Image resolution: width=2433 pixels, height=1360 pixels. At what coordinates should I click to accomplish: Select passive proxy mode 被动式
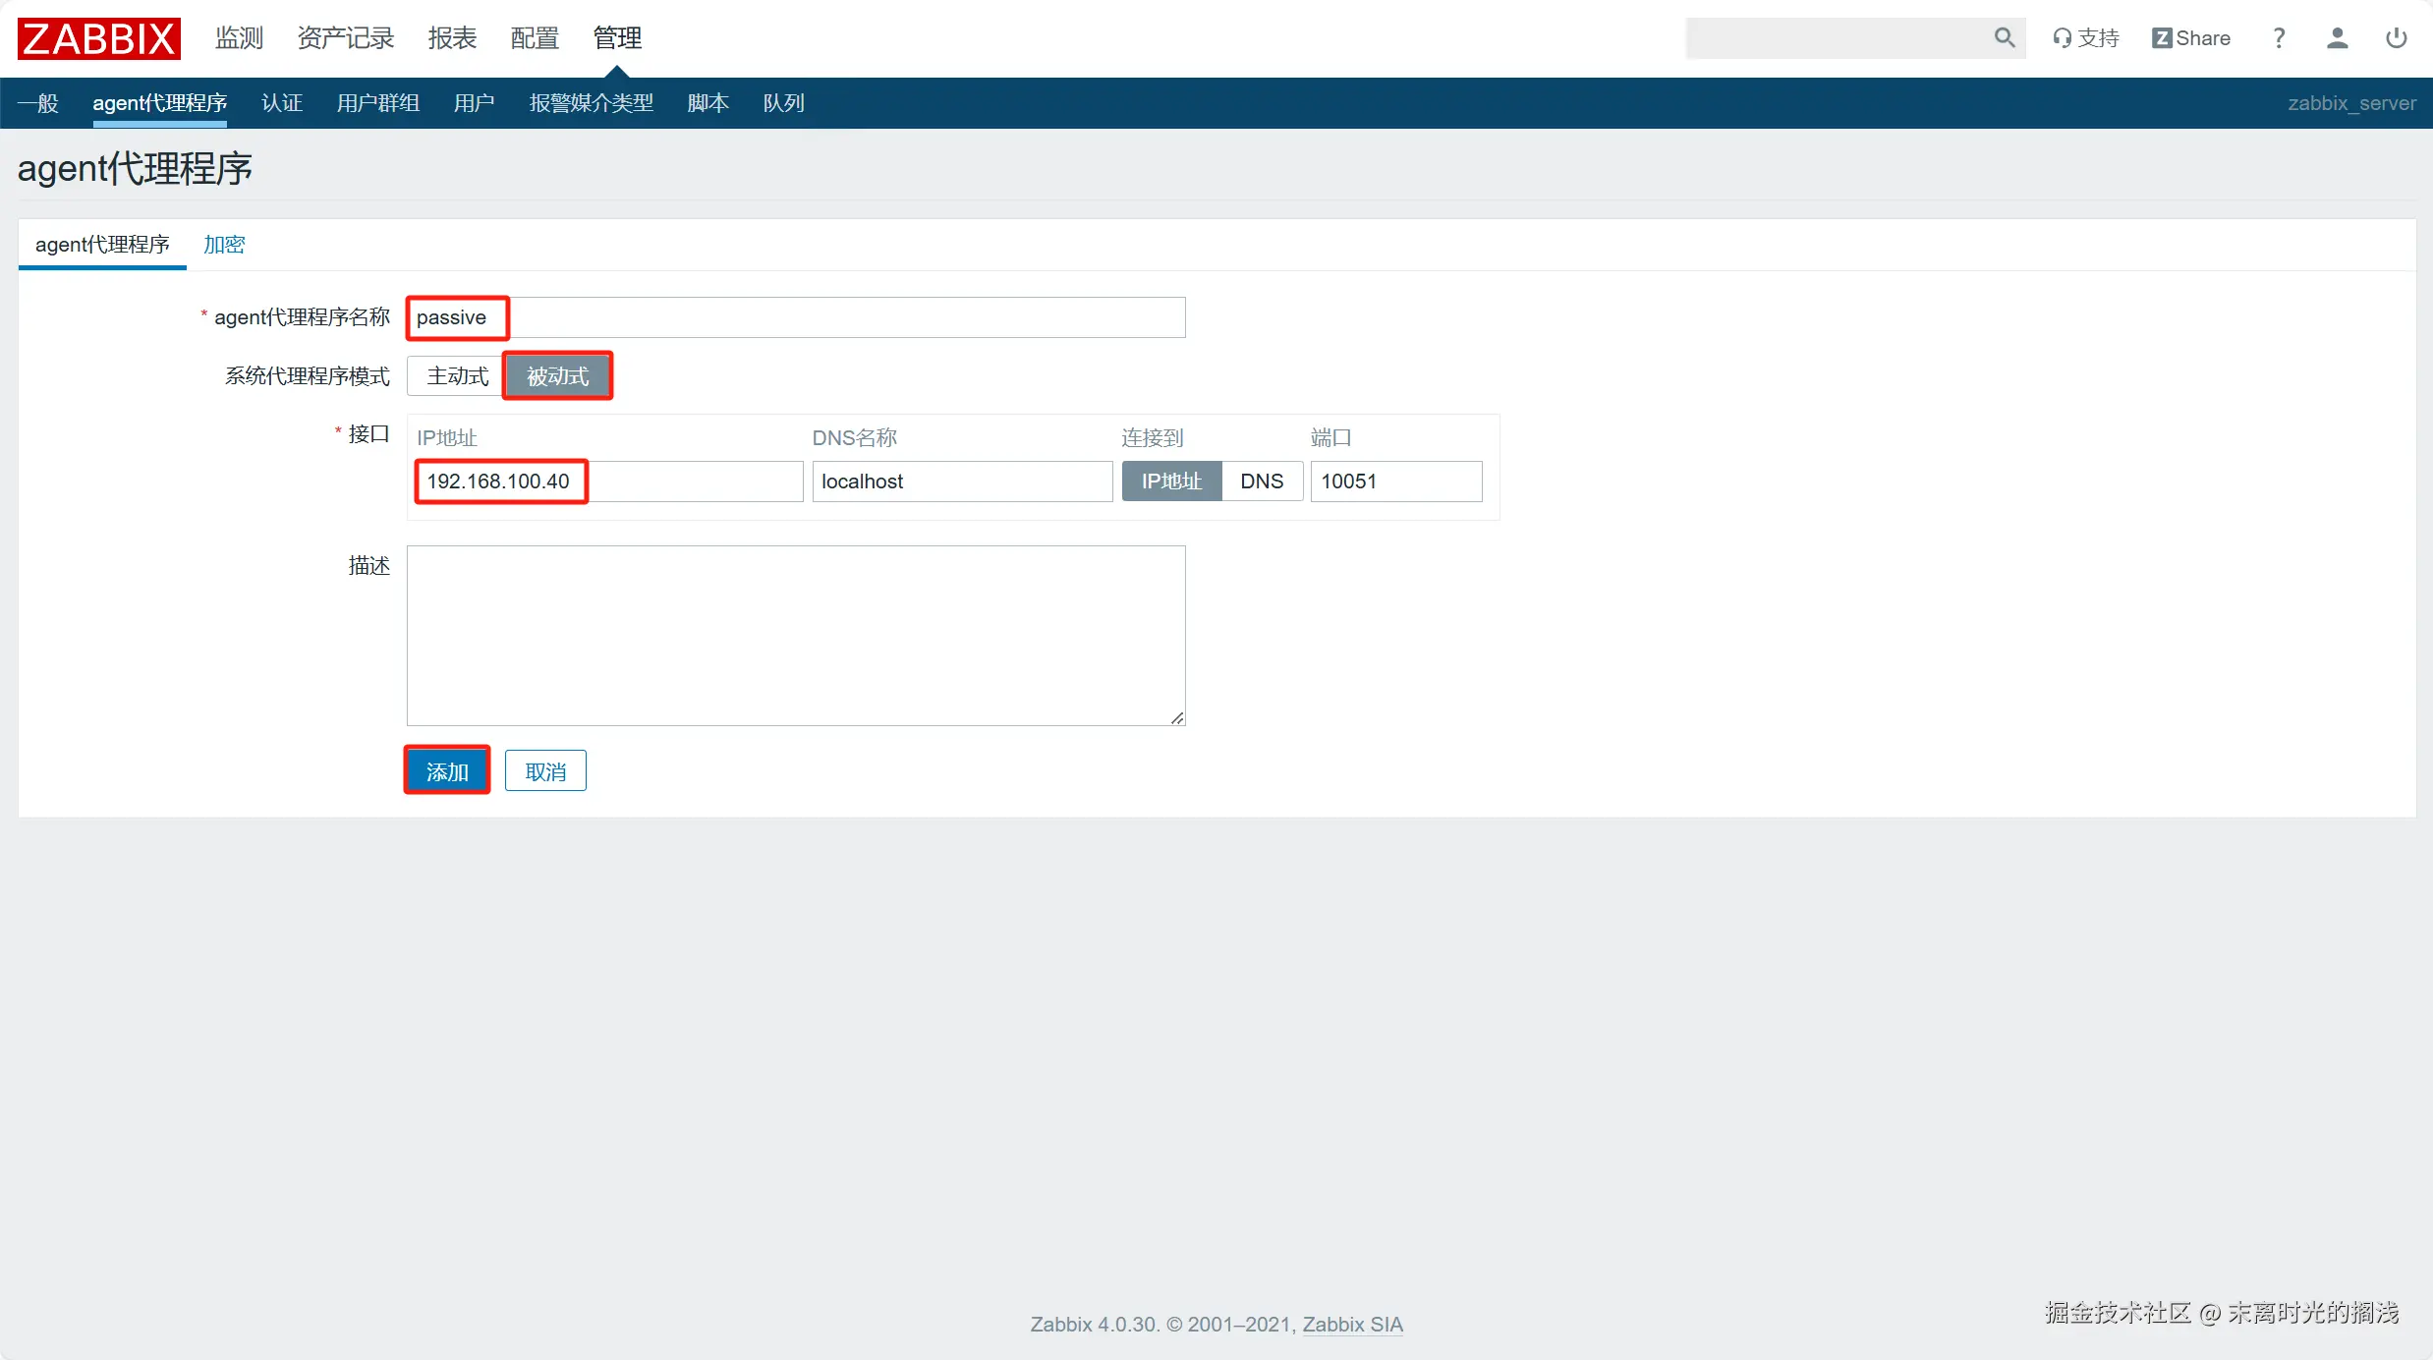click(x=557, y=376)
